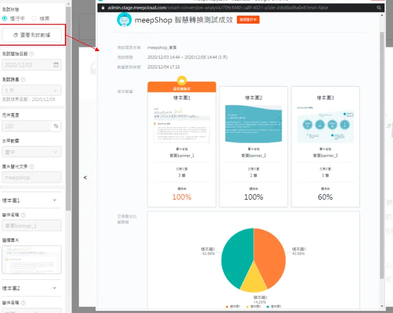Click help icon beside image alt text label
The image size is (393, 313).
tap(32, 166)
